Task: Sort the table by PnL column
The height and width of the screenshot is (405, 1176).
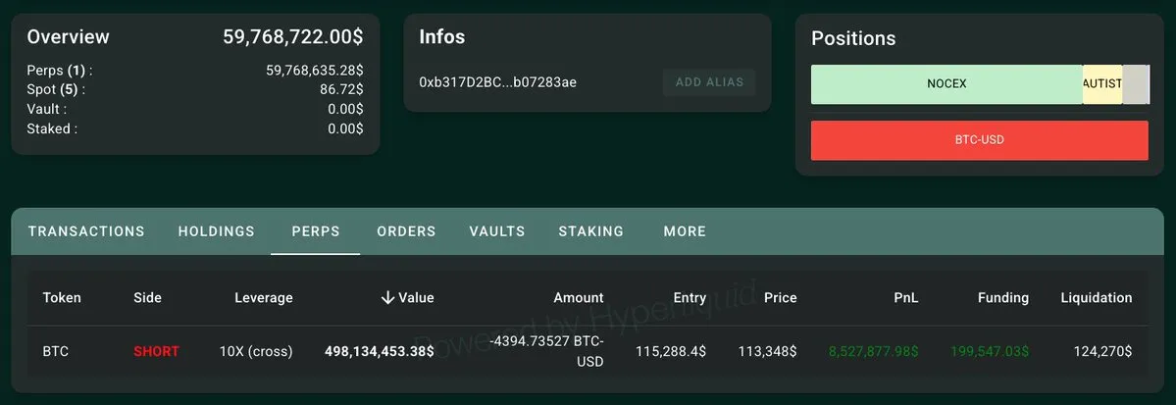Action: click(x=906, y=298)
